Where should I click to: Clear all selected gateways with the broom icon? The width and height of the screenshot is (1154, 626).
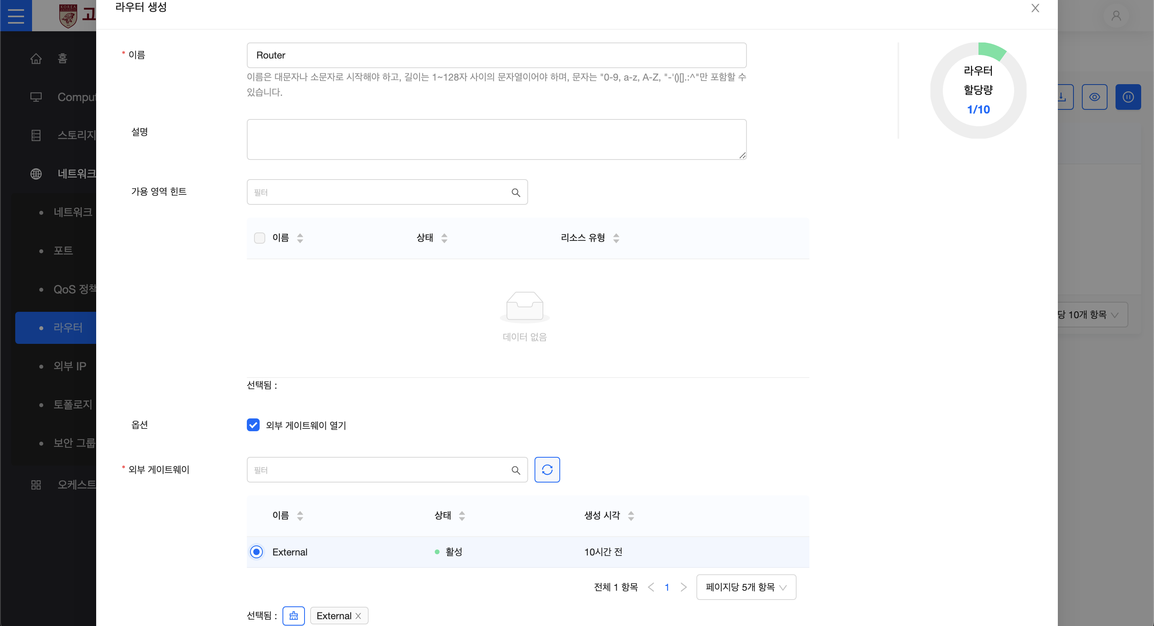[293, 616]
